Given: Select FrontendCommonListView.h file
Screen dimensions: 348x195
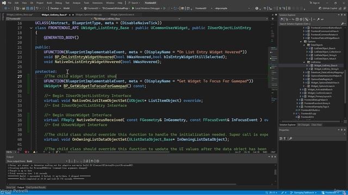Looking at the screenshot, I should pos(325,31).
